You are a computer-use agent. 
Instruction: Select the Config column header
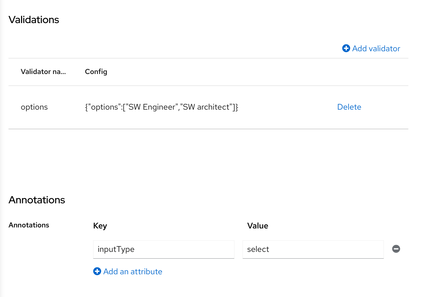pyautogui.click(x=96, y=72)
